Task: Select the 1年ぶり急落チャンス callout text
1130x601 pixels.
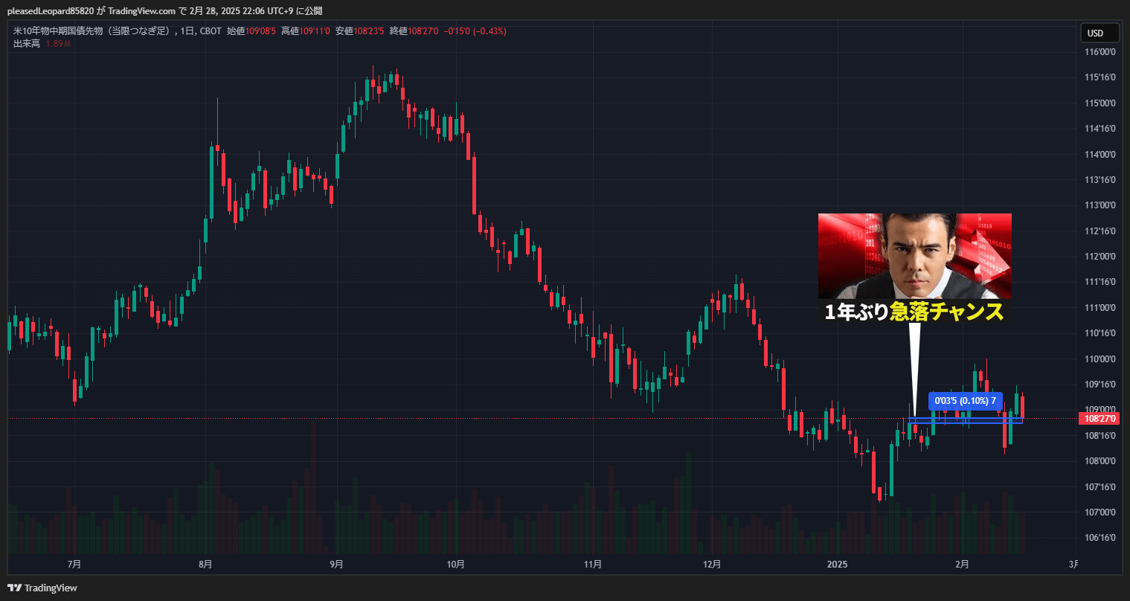Action: click(914, 312)
